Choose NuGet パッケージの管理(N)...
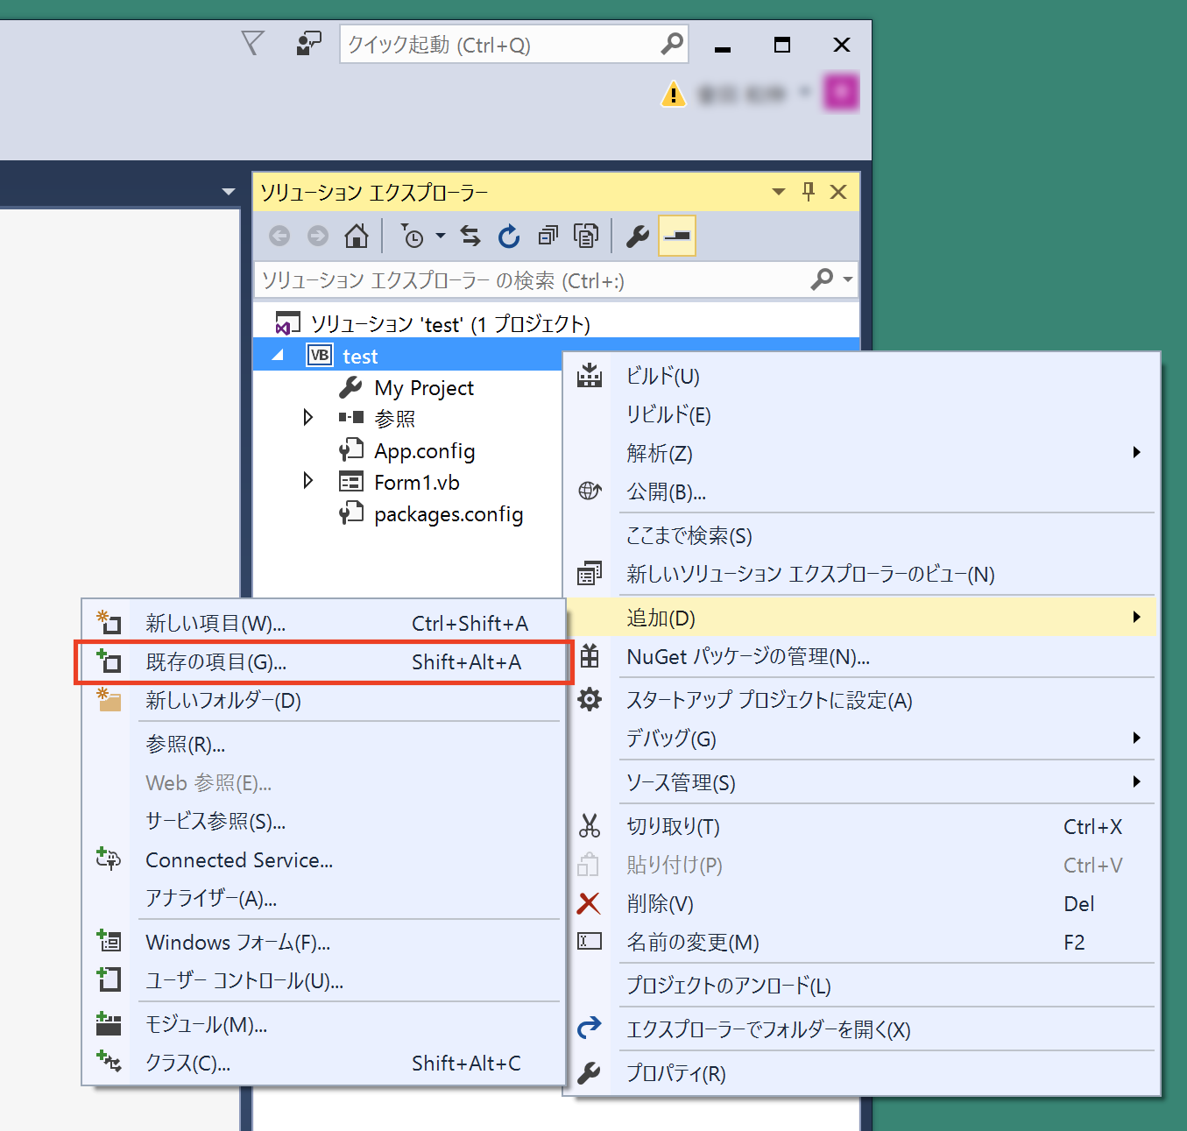Viewport: 1187px width, 1131px height. point(862,656)
